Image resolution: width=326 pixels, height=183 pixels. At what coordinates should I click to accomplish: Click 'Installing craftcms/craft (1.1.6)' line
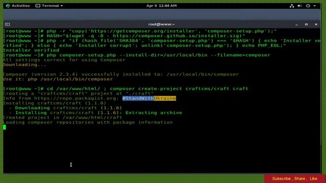click(55, 103)
